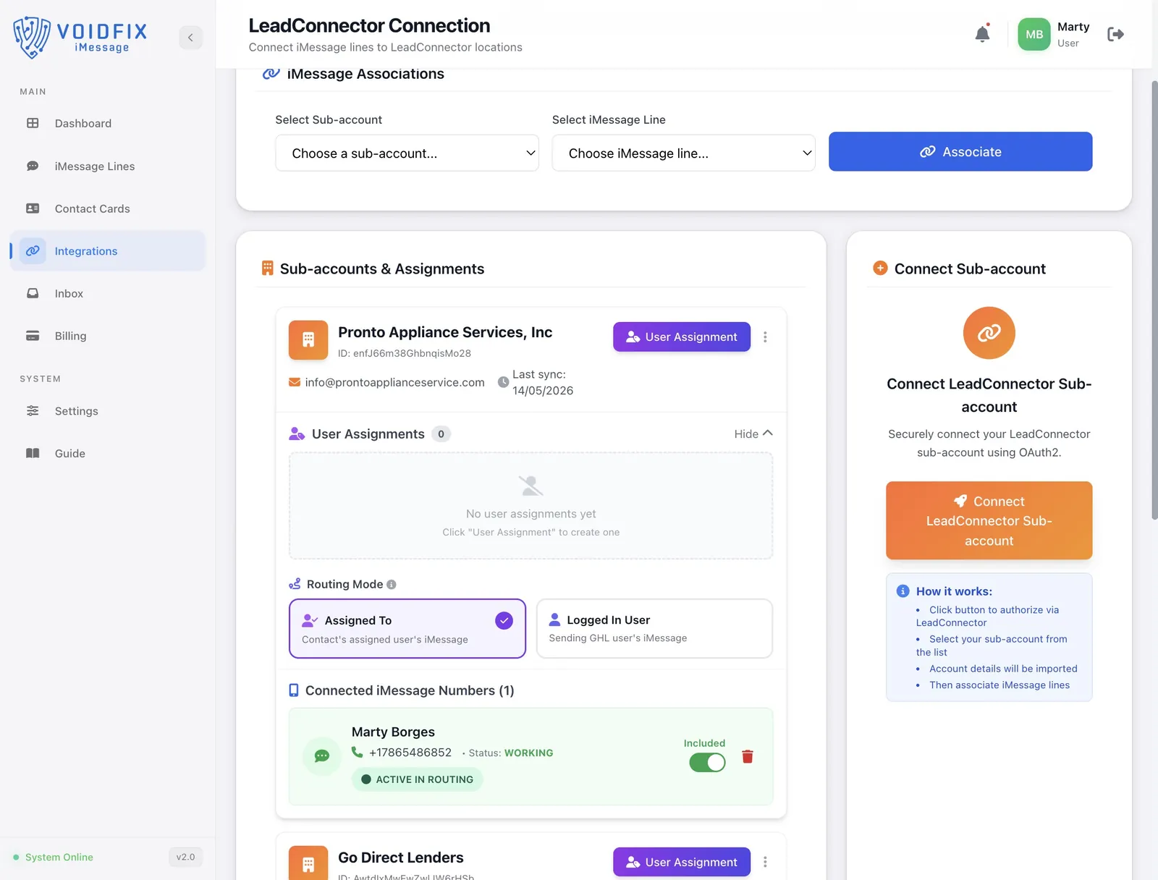Click User Assignment for Pronto Appliance Services
Viewport: 1158px width, 880px height.
tap(682, 337)
